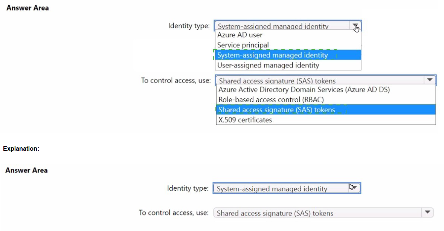
Task: Select the Service principal option
Action: pos(243,45)
